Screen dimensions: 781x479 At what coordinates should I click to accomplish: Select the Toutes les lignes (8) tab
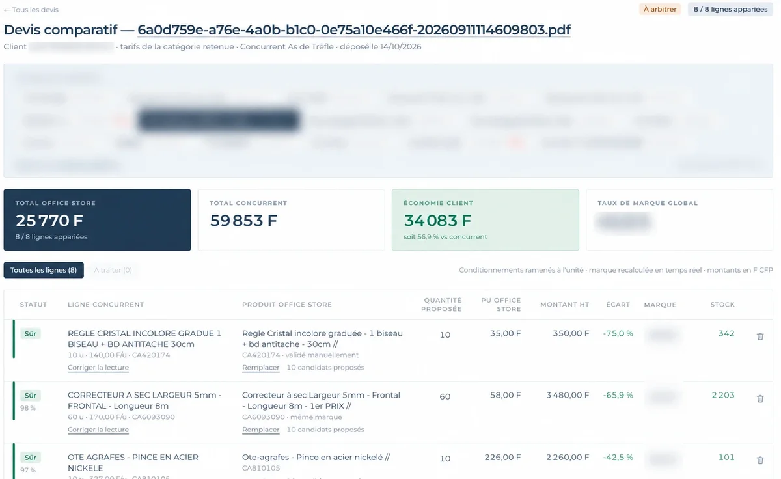[44, 270]
